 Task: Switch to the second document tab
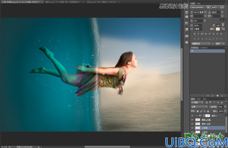pyautogui.click(x=63, y=2)
